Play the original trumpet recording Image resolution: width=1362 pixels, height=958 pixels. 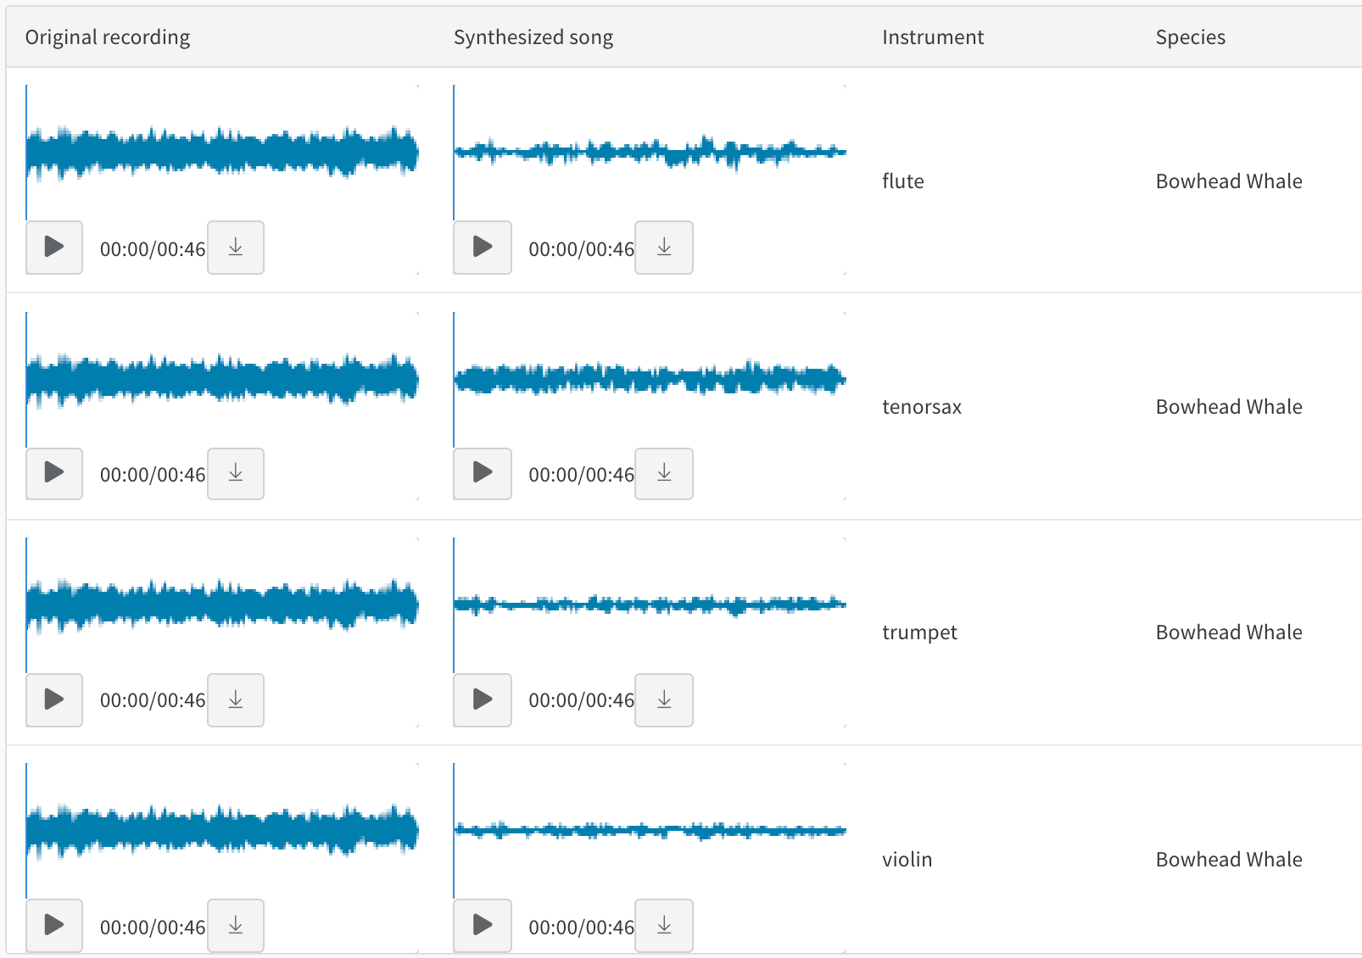53,699
